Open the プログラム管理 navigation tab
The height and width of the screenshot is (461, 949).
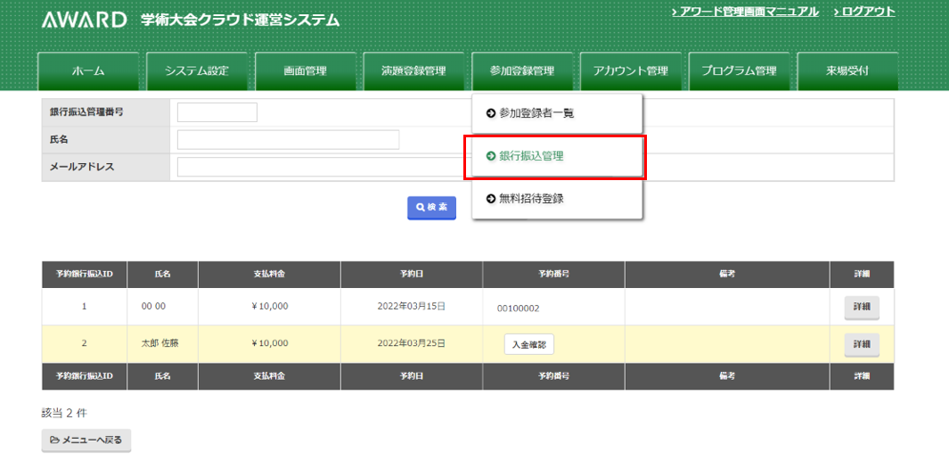point(739,71)
